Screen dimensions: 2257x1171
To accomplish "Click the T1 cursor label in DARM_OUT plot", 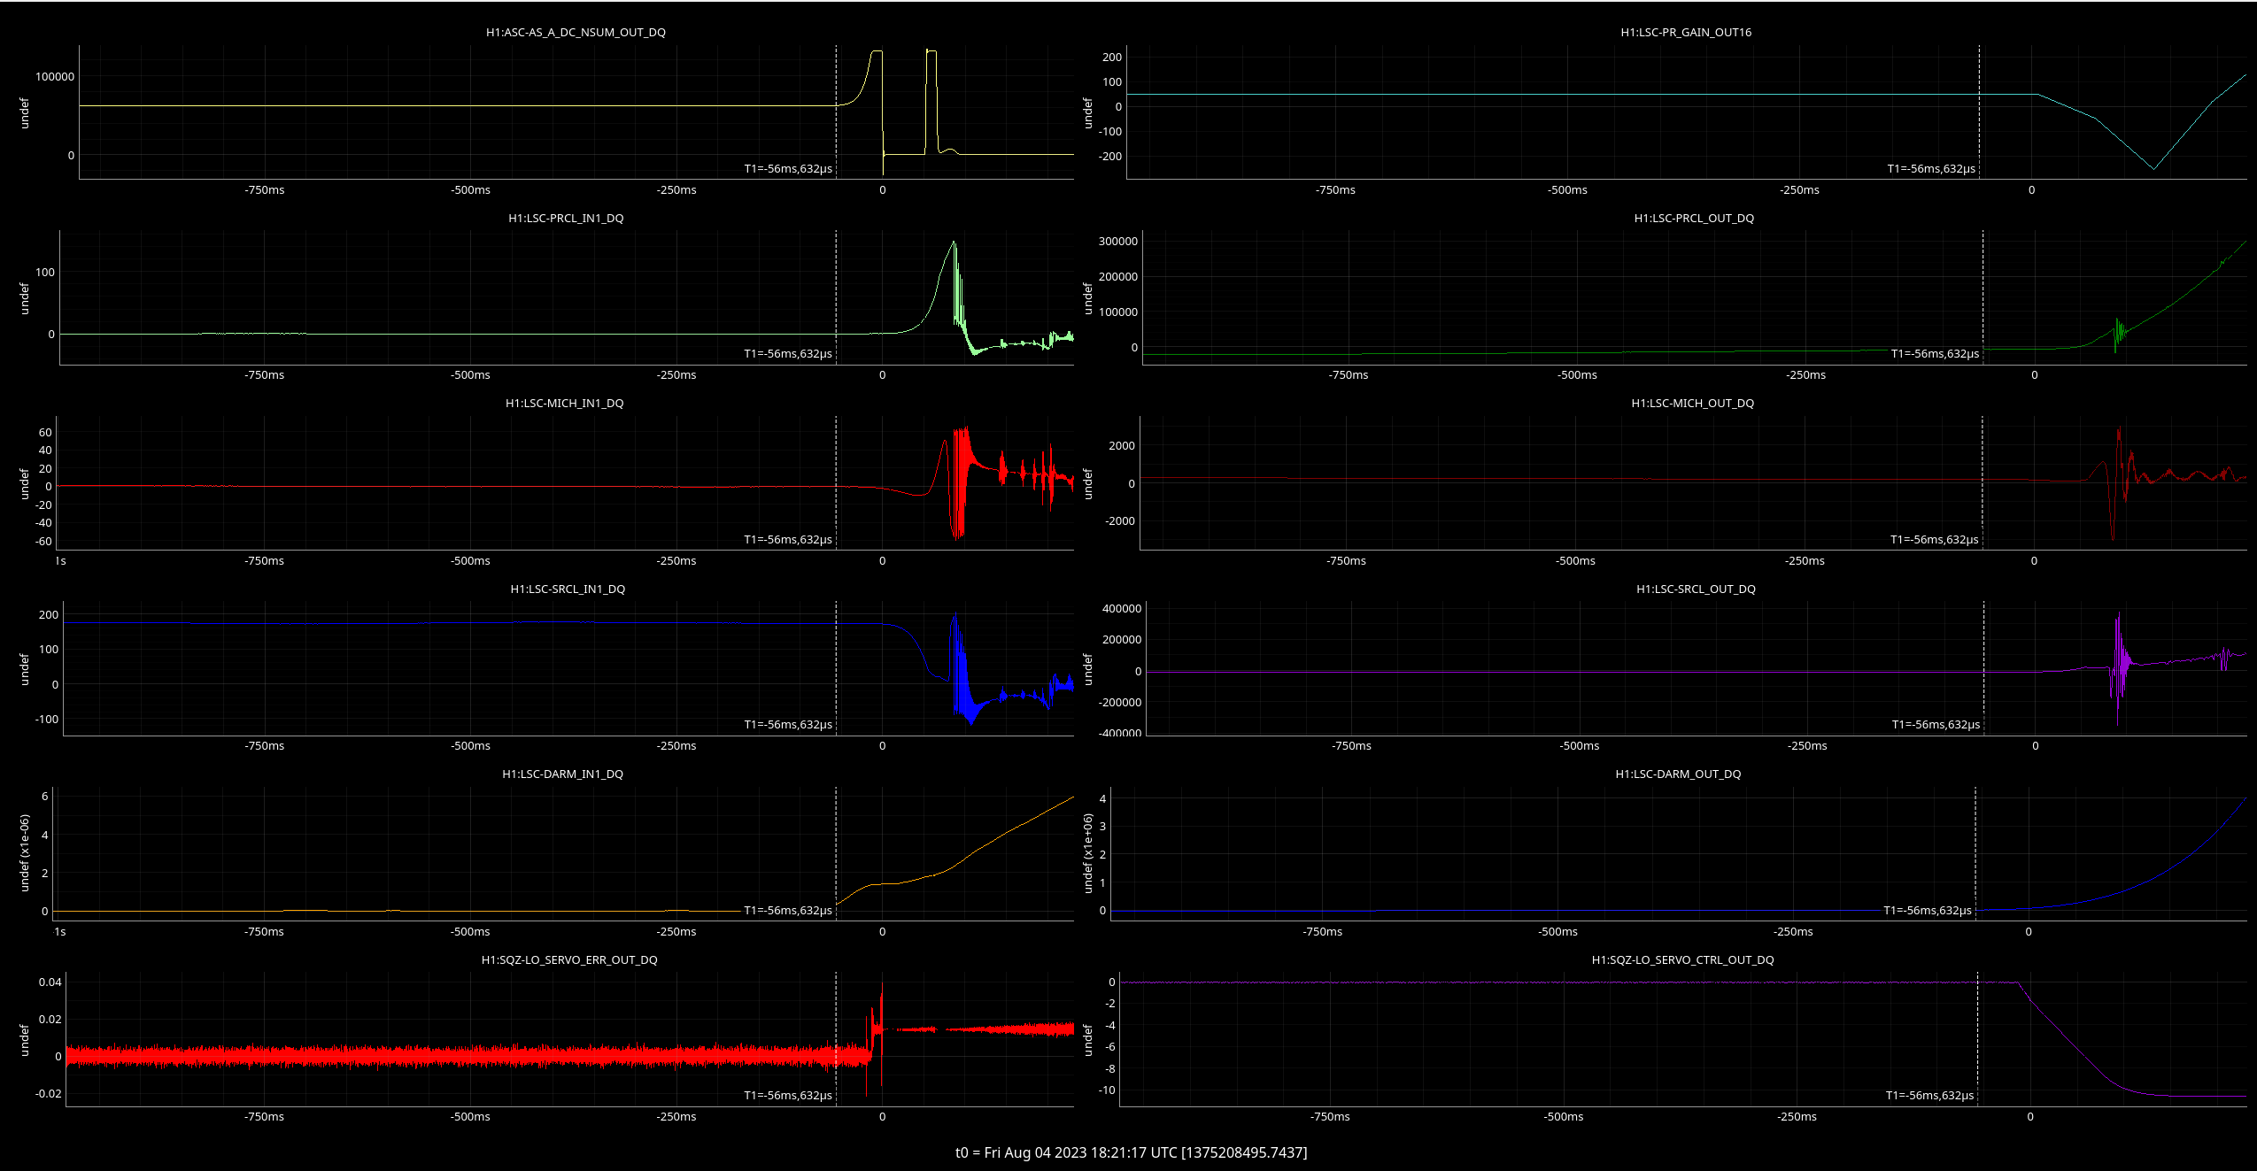I will click(x=1928, y=911).
